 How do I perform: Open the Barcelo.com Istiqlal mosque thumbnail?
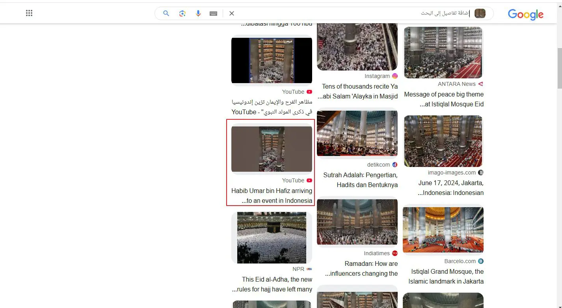tap(443, 230)
